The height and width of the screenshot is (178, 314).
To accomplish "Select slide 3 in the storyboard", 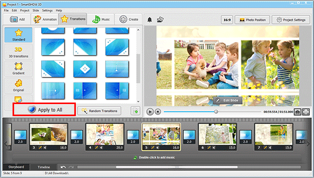I will pos(49,136).
